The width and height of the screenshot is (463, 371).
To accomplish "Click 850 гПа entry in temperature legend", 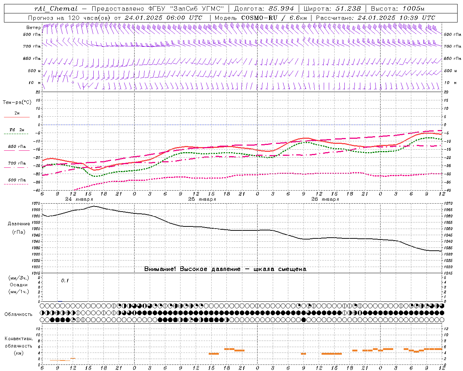I will click(x=17, y=147).
